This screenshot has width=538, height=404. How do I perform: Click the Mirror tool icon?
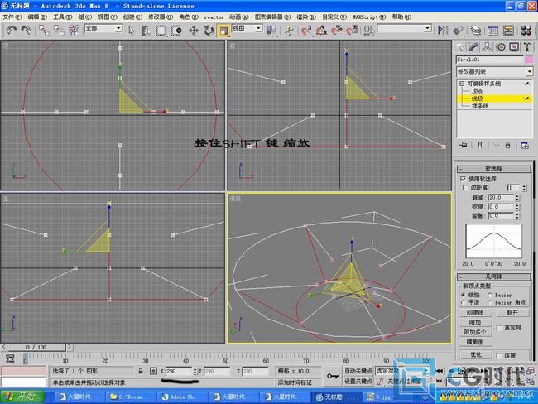(x=443, y=31)
